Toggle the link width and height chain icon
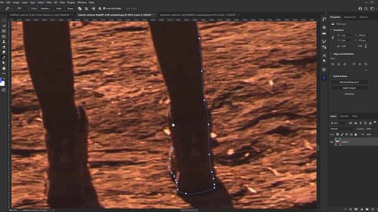 333,38
